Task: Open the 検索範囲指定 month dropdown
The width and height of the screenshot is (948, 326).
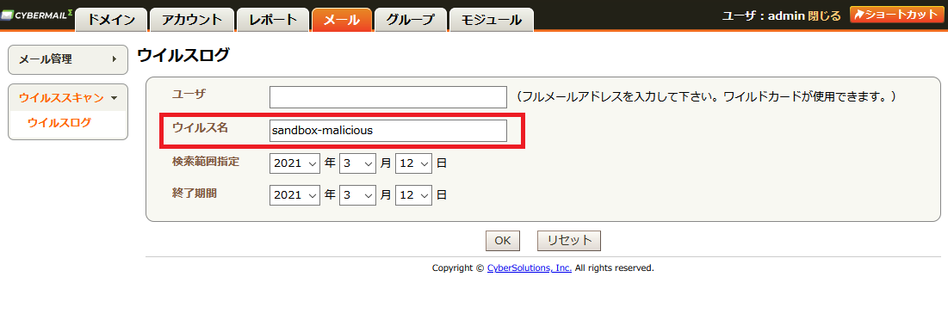Action: (x=358, y=163)
